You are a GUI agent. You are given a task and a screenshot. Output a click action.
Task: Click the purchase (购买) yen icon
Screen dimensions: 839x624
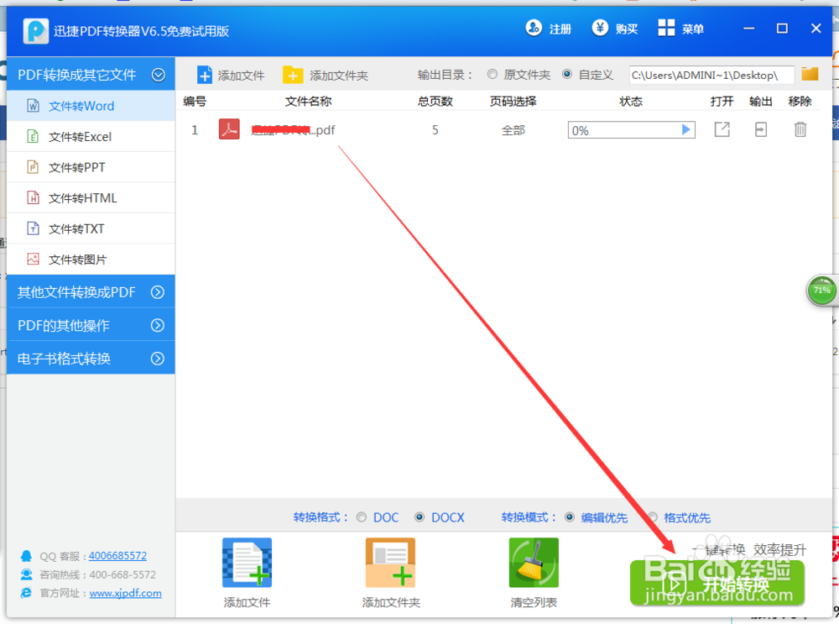click(x=600, y=28)
